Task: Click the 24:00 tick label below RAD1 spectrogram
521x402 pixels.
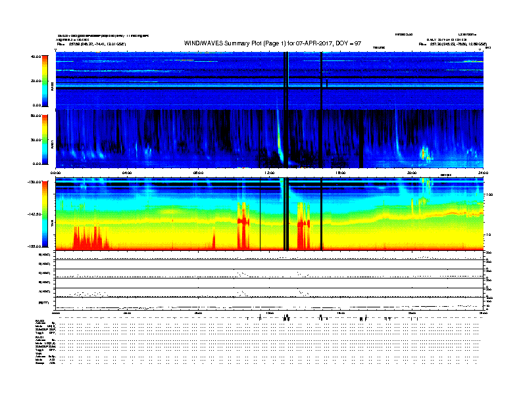Action: click(x=483, y=173)
